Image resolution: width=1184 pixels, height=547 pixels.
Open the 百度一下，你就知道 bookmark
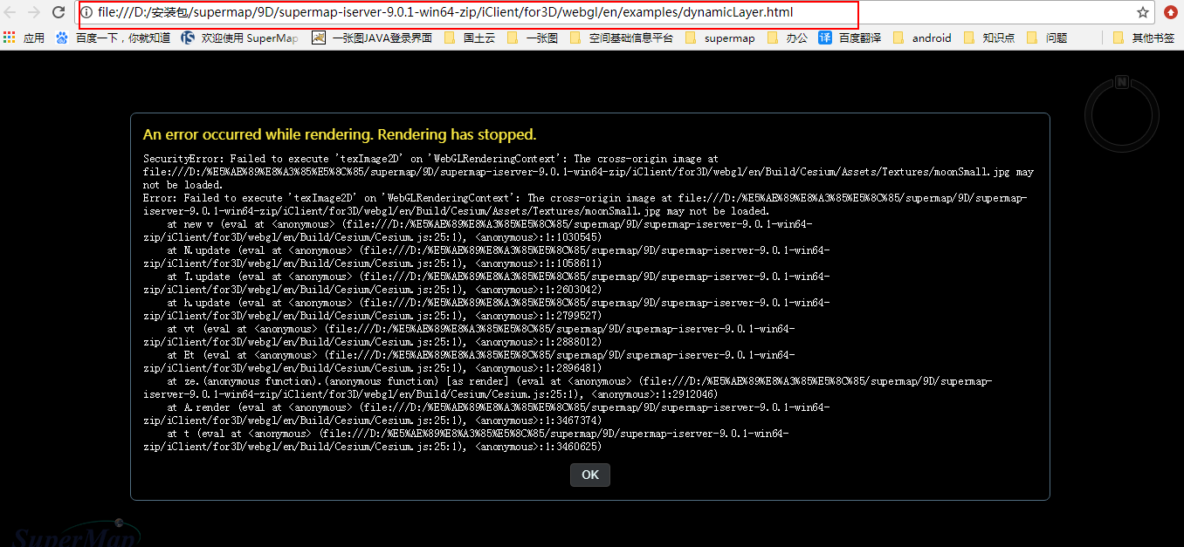coord(114,38)
